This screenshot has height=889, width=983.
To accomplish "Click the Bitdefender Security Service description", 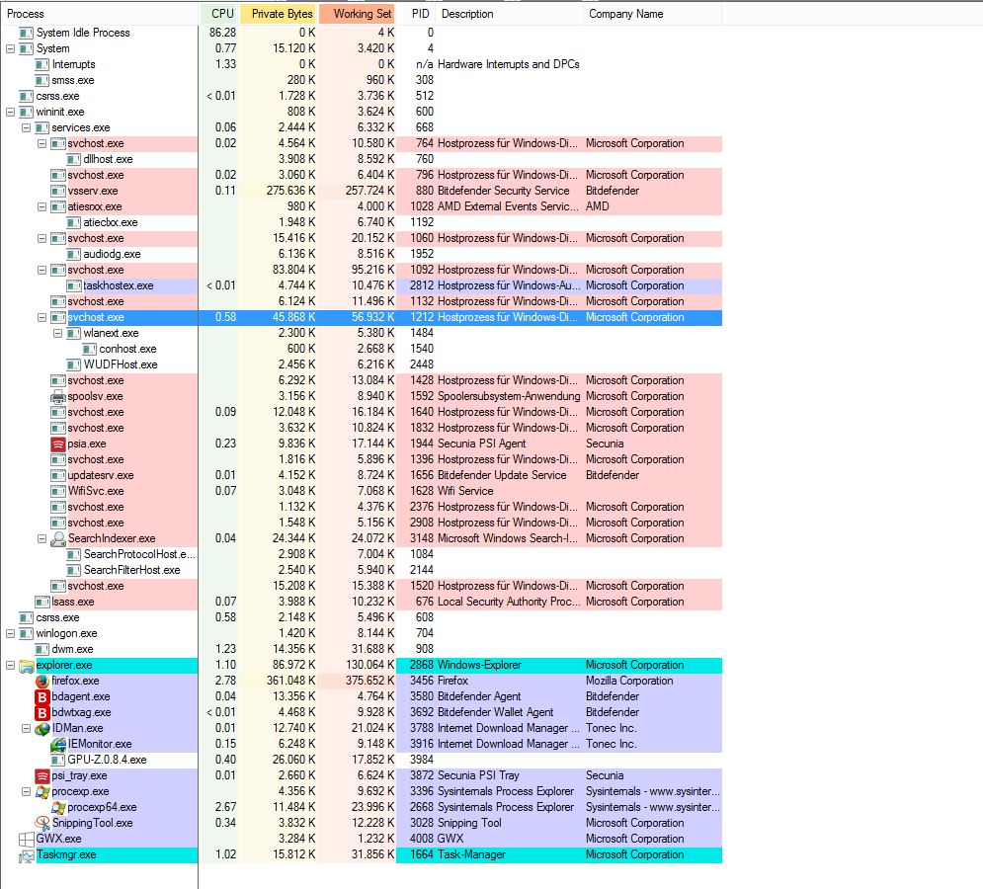I will click(504, 191).
